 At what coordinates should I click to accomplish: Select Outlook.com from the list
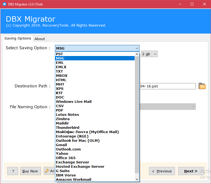click(x=95, y=149)
